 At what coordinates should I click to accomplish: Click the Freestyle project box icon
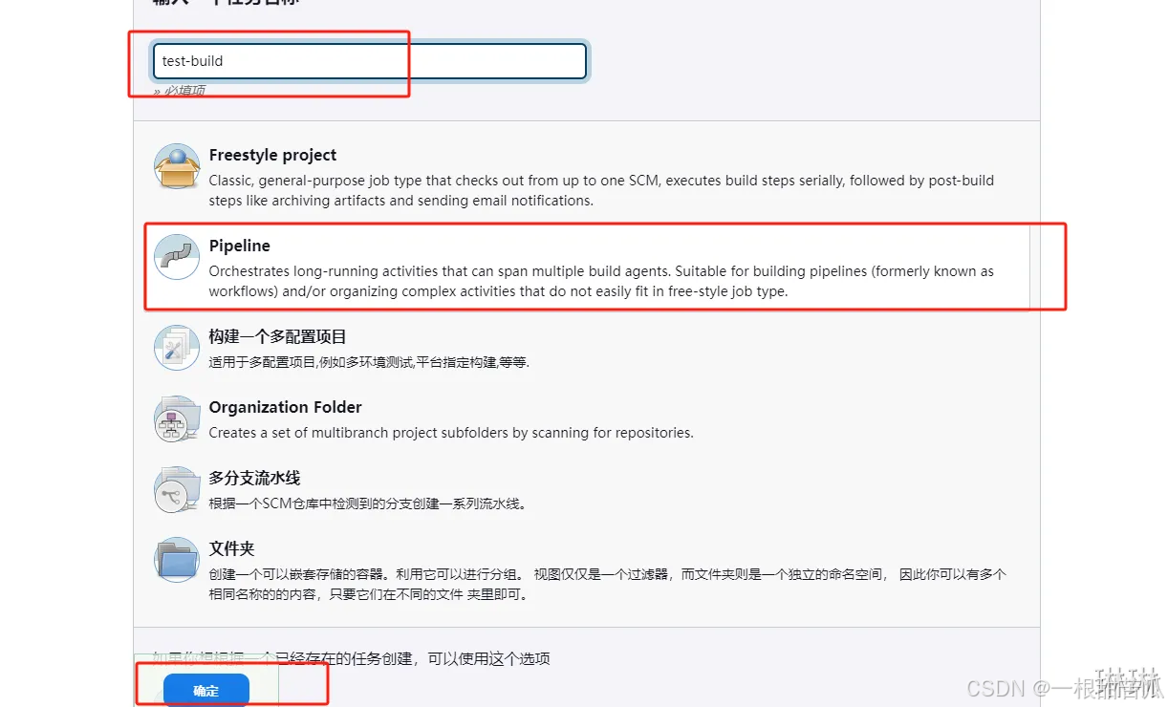177,166
